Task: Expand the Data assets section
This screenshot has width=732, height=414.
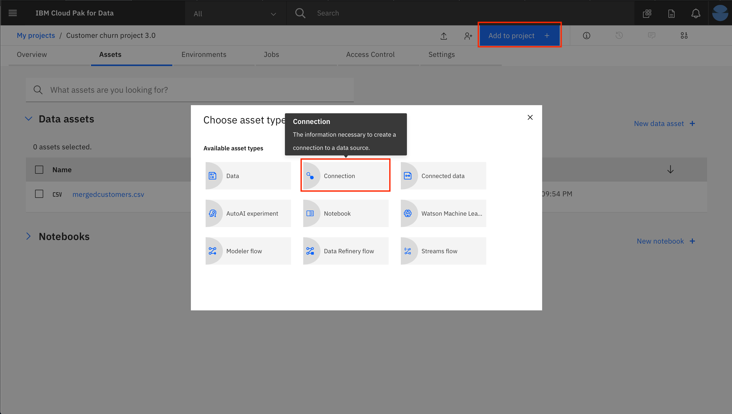Action: pos(29,119)
